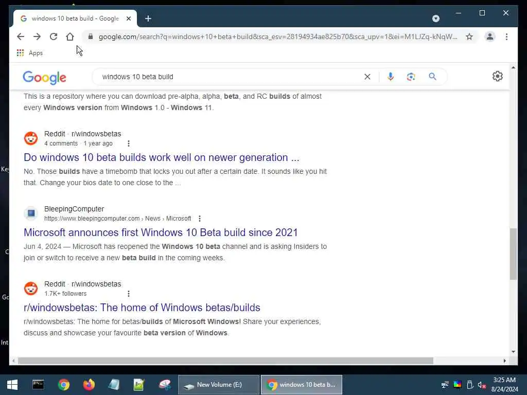Viewport: 527px width, 395px height.
Task: Launch Firefox from the taskbar
Action: pyautogui.click(x=89, y=385)
